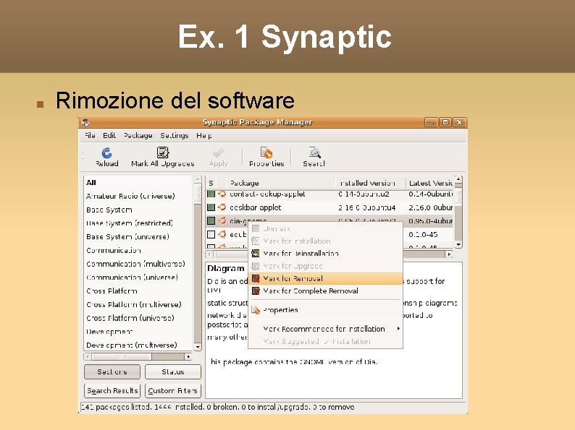Click the Custom Filters button

tap(173, 390)
